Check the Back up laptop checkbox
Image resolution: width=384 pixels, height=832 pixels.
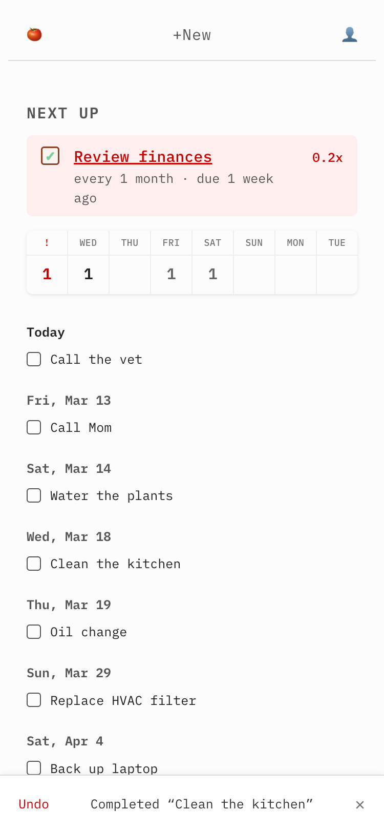point(34,767)
